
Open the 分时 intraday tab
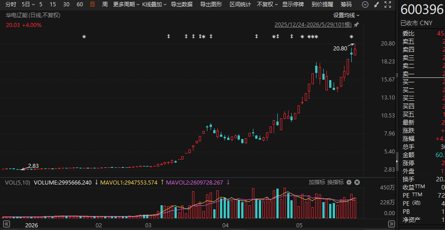pos(11,4)
